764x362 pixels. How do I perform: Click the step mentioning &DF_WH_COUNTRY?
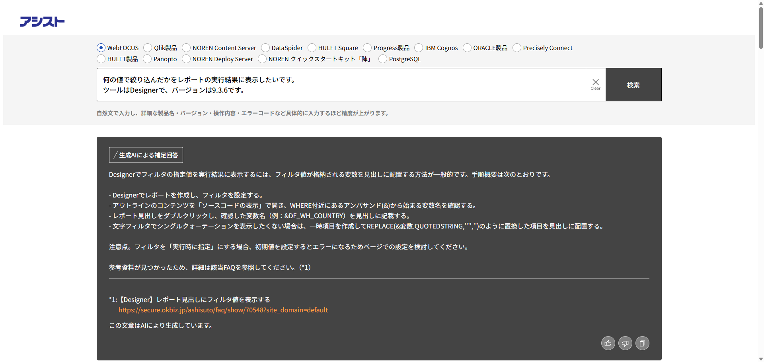(x=260, y=216)
